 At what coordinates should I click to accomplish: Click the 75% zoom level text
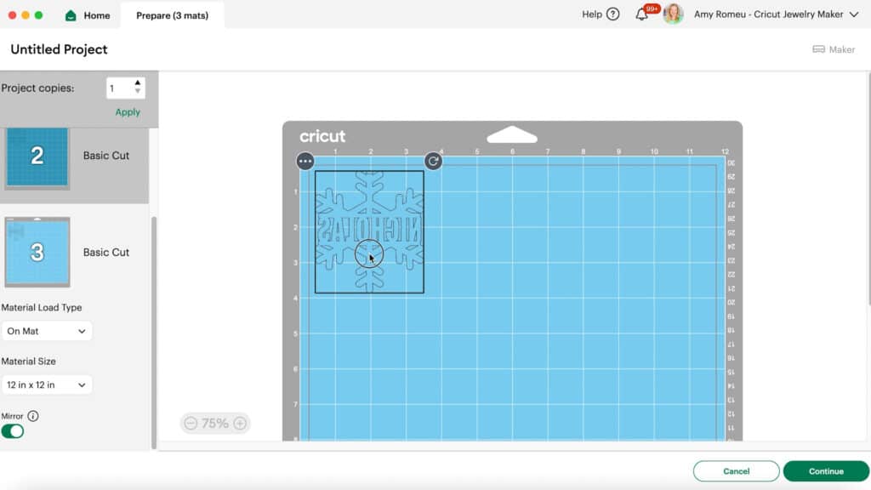(215, 424)
